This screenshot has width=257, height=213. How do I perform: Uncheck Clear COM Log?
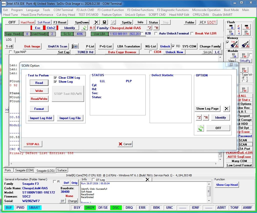click(x=55, y=78)
